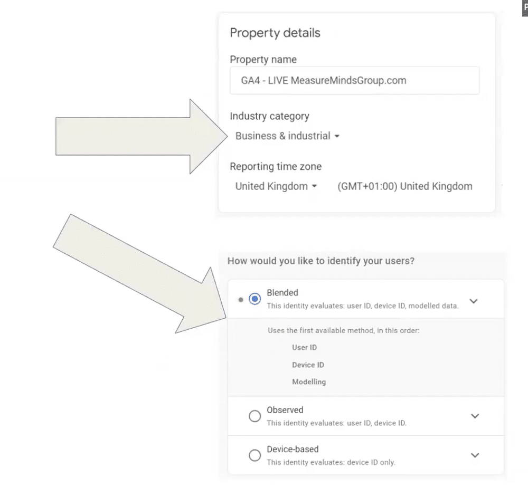Select the Observed identity radio button
The width and height of the screenshot is (528, 486).
click(x=255, y=416)
